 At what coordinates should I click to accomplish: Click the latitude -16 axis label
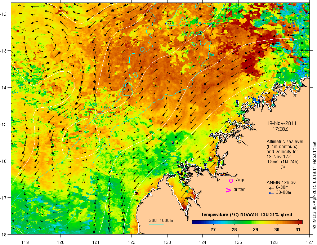tap(4, 161)
